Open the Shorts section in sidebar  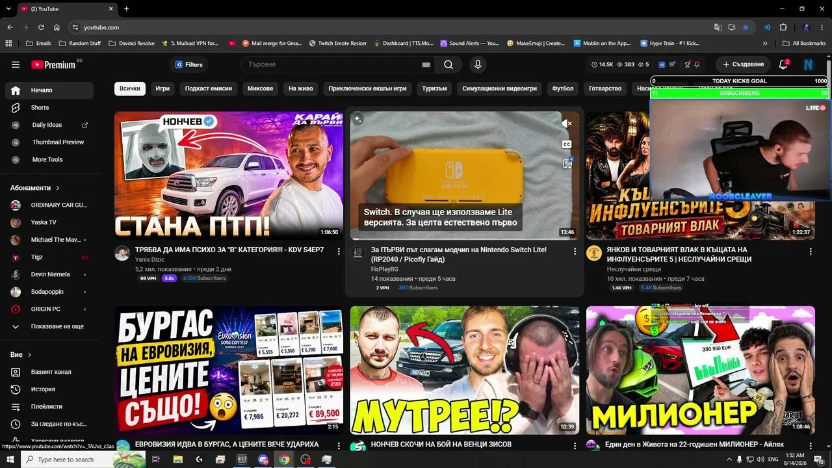coord(49,107)
